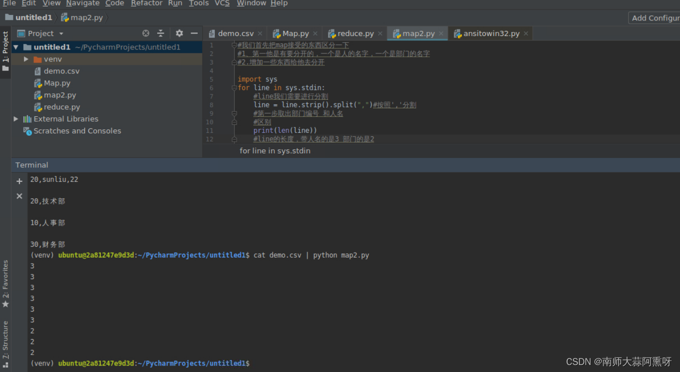Open the Help menu
This screenshot has height=372, width=680.
pos(279,3)
